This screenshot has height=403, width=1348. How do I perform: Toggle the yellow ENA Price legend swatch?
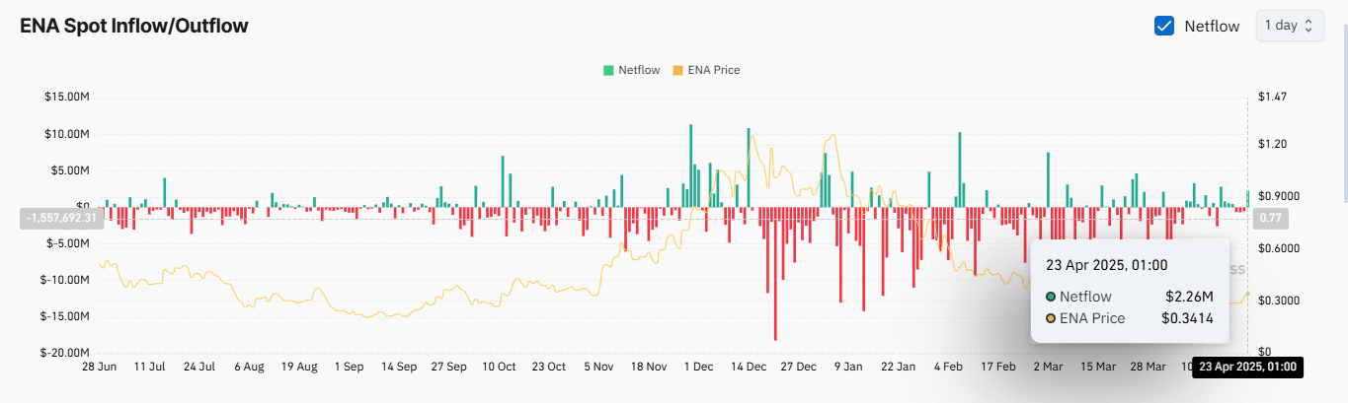click(x=677, y=70)
